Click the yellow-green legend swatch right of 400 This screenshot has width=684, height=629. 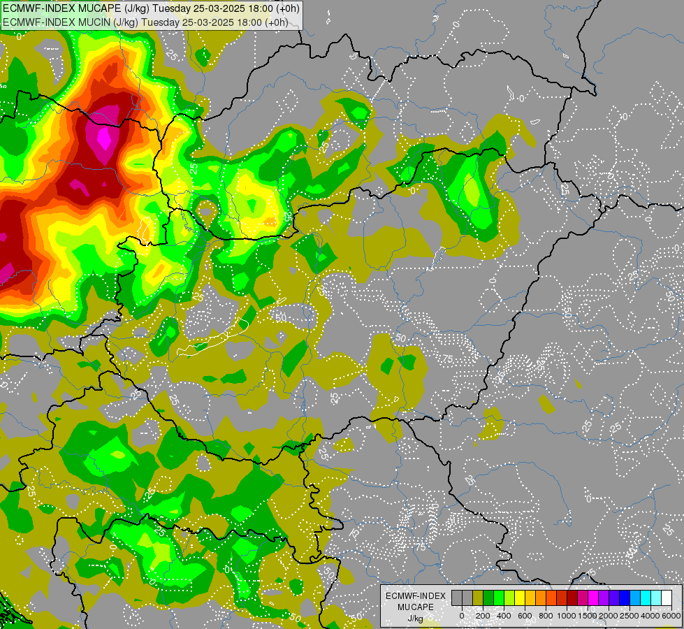509,598
